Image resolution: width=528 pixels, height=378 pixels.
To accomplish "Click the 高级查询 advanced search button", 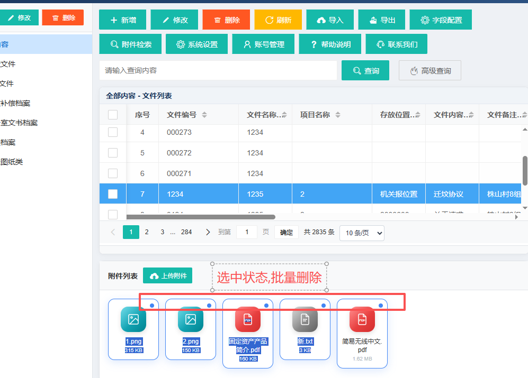I will tap(430, 71).
